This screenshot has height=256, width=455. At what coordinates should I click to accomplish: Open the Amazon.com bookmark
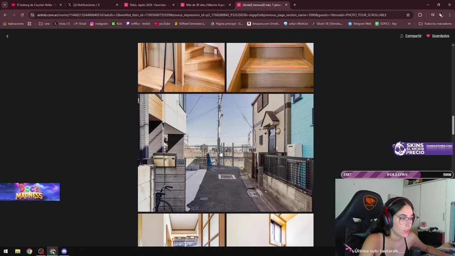coord(263,24)
